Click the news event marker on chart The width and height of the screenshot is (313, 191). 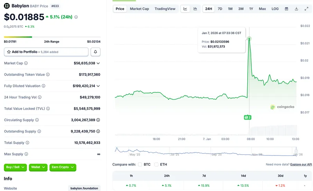pos(247,117)
